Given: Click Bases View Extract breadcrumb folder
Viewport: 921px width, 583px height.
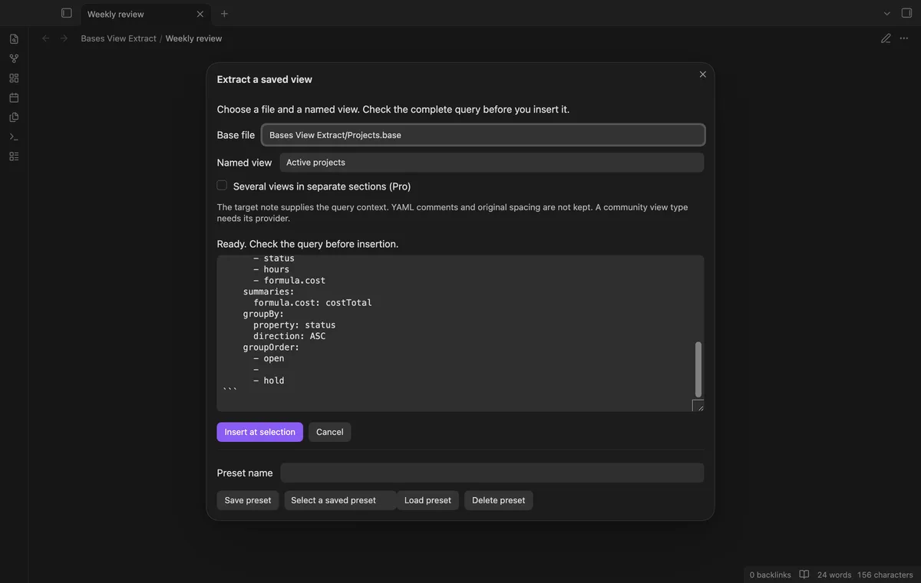Looking at the screenshot, I should (118, 38).
